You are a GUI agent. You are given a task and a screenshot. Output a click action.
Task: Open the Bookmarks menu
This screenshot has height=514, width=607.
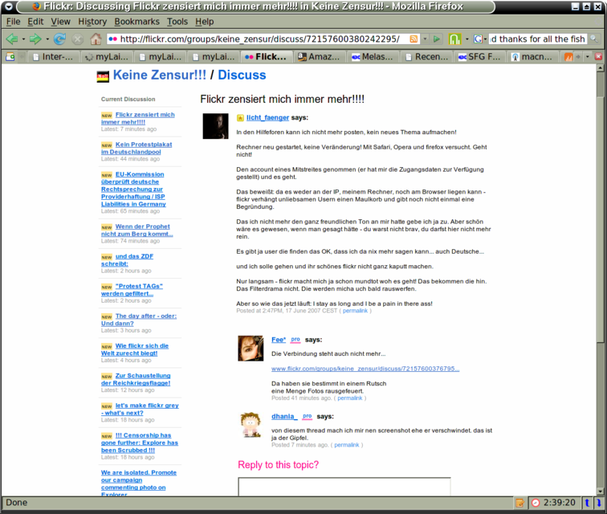click(x=136, y=22)
